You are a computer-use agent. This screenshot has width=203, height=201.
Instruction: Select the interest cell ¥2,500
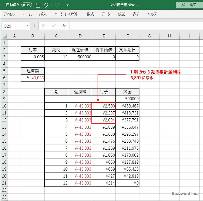tap(104, 106)
